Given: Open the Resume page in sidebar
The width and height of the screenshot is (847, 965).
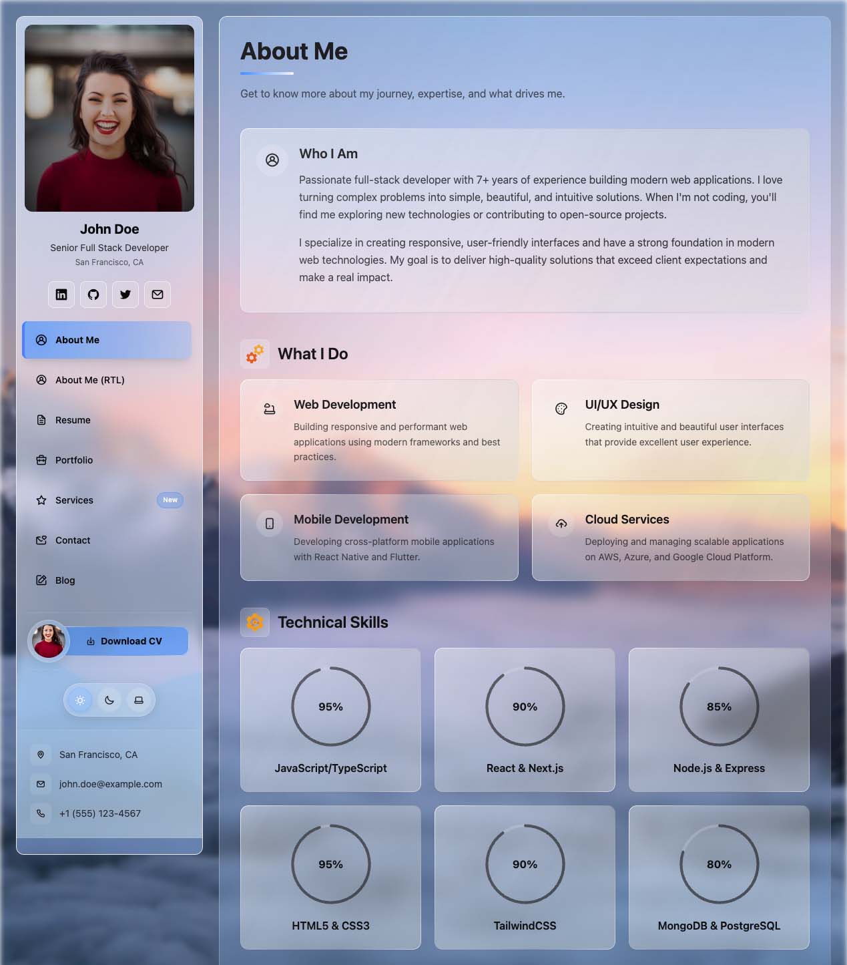Looking at the screenshot, I should 73,420.
